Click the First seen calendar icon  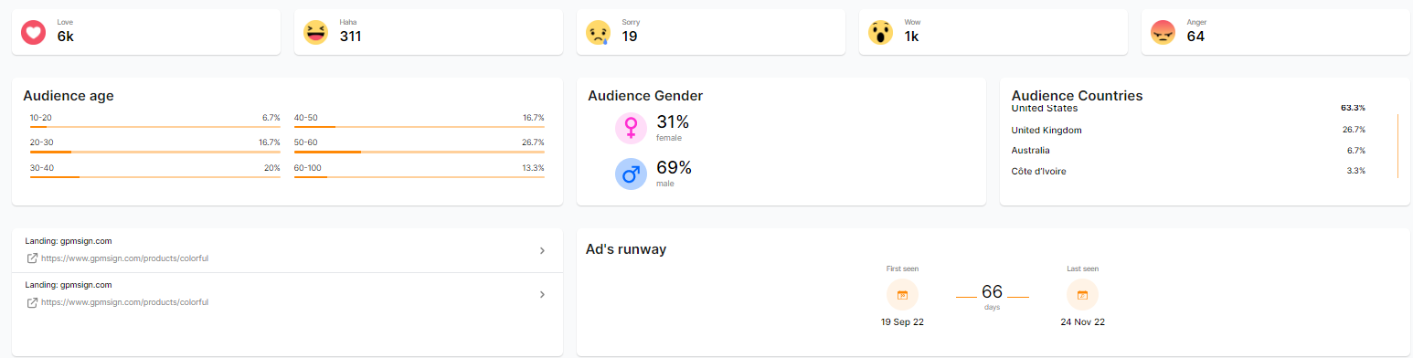(x=902, y=295)
